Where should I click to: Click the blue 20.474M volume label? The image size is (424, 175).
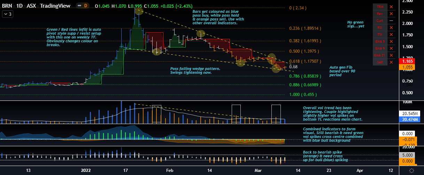click(x=408, y=120)
